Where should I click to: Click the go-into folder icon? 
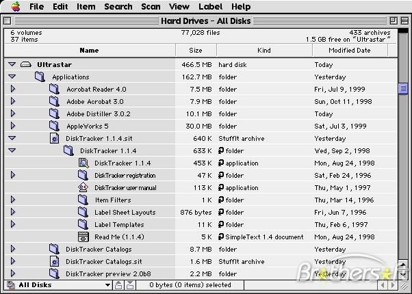[x=130, y=285]
